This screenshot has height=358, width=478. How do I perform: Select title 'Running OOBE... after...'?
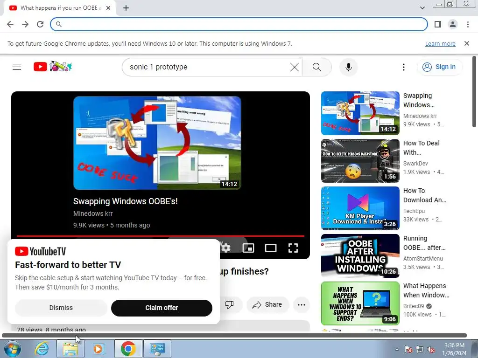(424, 243)
